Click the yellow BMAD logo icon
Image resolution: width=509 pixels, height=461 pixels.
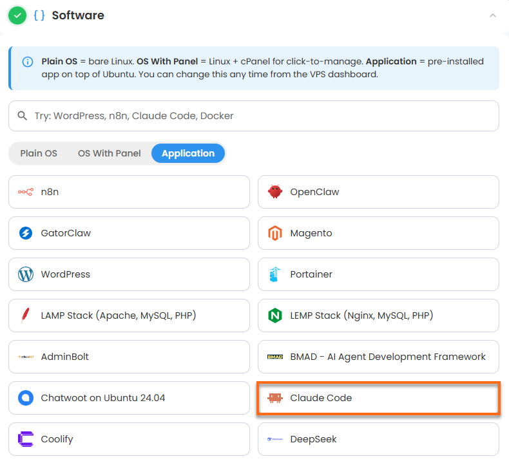pyautogui.click(x=275, y=357)
